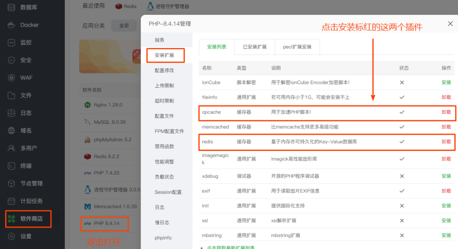Click 安装 for the xdebug extension
Screen dimensions: 458x249
tap(446, 176)
